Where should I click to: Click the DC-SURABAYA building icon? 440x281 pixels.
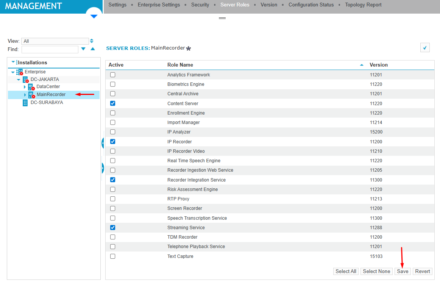point(25,102)
